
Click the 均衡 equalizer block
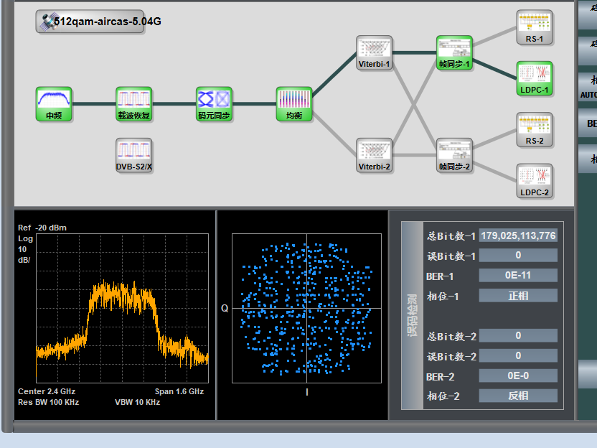(x=294, y=103)
